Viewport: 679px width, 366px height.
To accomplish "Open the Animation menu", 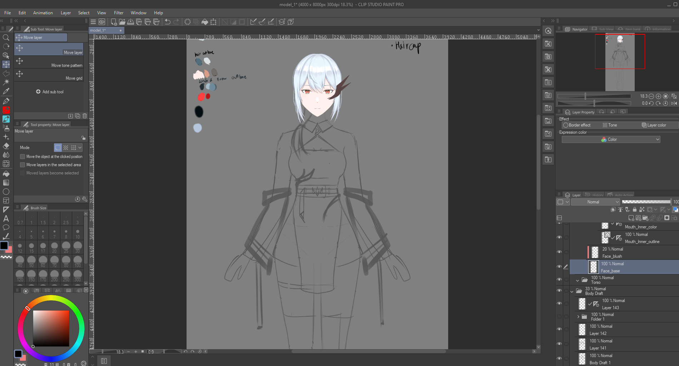I will pyautogui.click(x=43, y=13).
